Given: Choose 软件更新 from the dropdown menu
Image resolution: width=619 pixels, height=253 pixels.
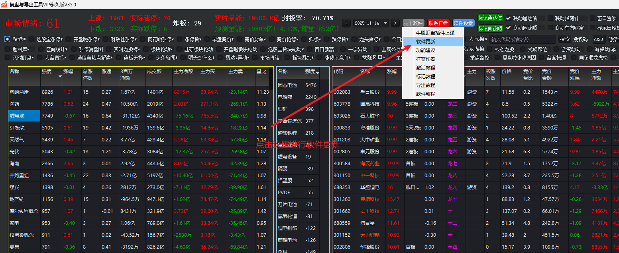Looking at the screenshot, I should pos(434,41).
